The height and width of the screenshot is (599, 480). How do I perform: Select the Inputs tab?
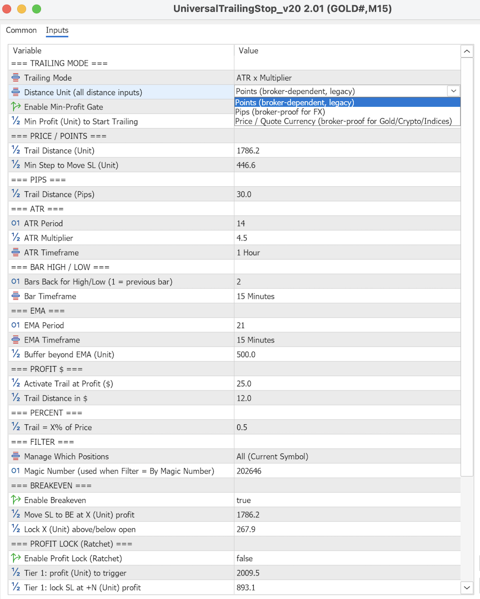(x=57, y=30)
